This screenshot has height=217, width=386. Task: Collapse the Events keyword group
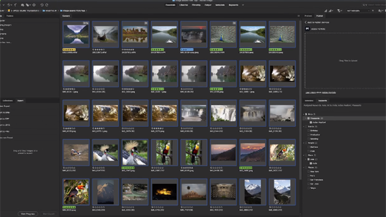304,127
